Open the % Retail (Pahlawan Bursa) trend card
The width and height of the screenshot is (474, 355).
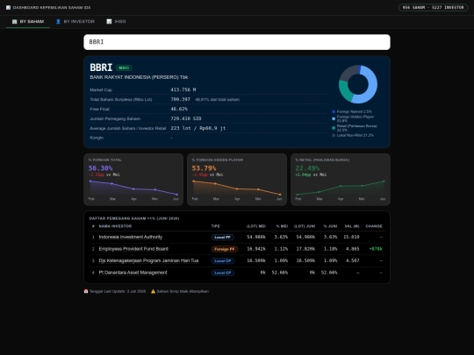pyautogui.click(x=341, y=180)
